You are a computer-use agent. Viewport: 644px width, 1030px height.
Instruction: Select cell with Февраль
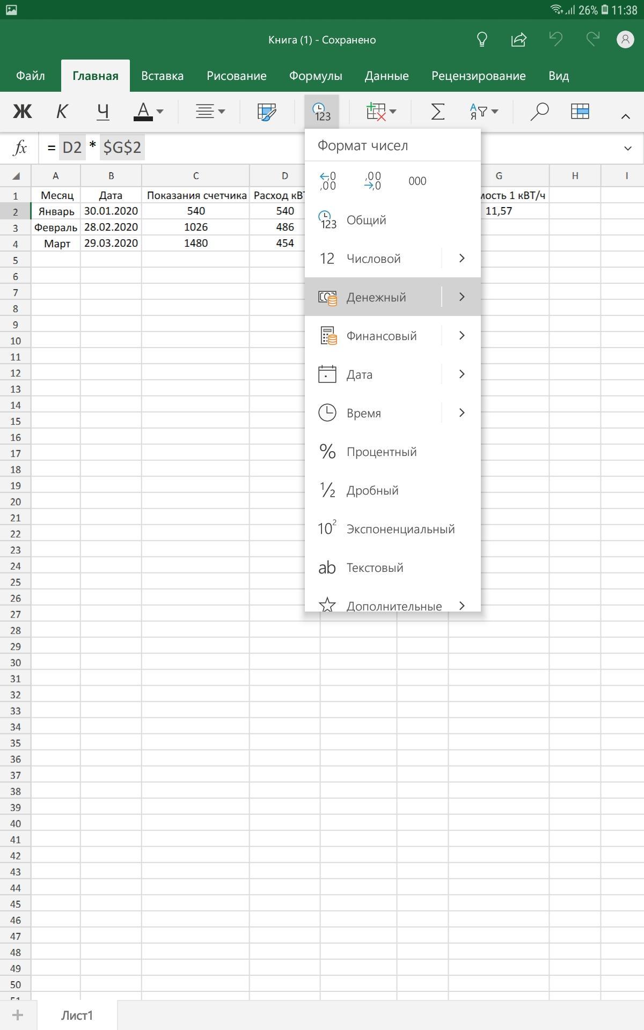tap(56, 227)
